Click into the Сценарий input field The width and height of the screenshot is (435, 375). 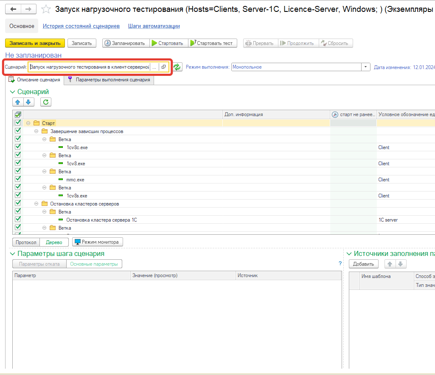89,67
